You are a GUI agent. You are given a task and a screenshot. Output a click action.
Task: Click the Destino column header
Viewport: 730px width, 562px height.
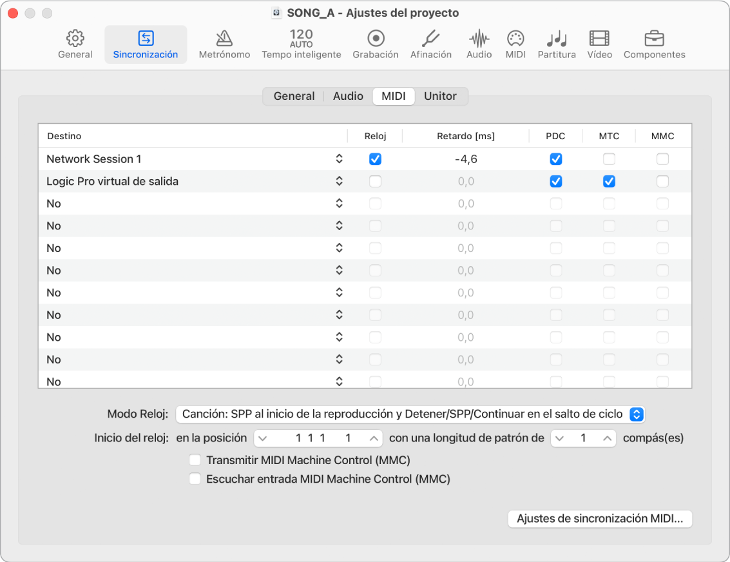(64, 136)
